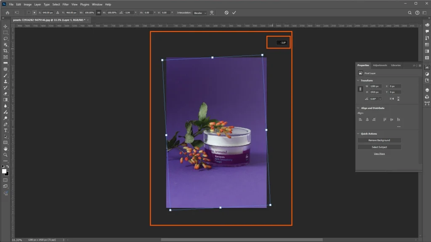Viewport: 431px width, 242px height.
Task: Switch to the Adjustments tab
Action: click(380, 66)
